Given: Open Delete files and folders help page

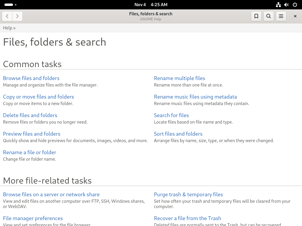Looking at the screenshot, I should tap(30, 115).
